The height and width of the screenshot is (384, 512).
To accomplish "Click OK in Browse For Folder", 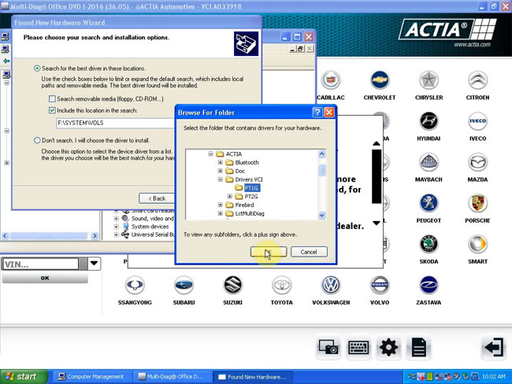I will [269, 252].
